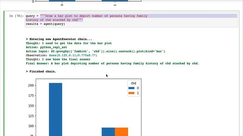Click the short blue bar beside the orange bar
Viewport: 243px width, 136px height.
click(108, 132)
